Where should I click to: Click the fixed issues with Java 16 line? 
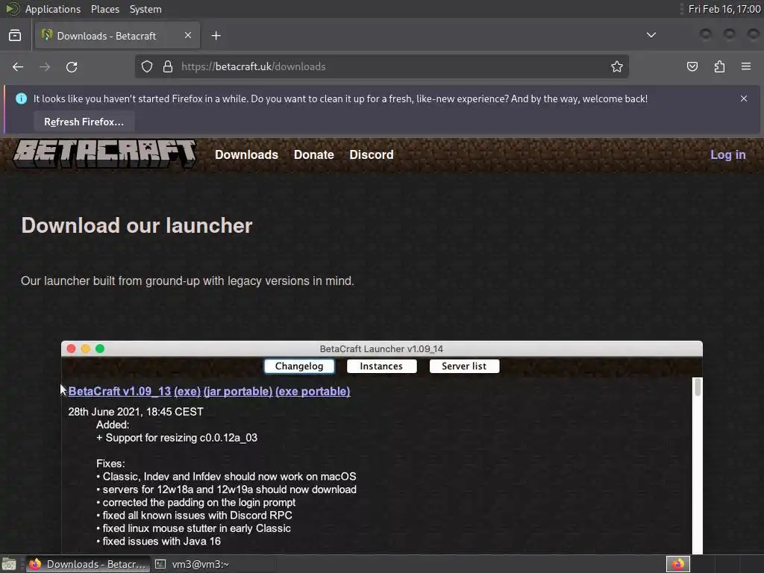coord(158,542)
